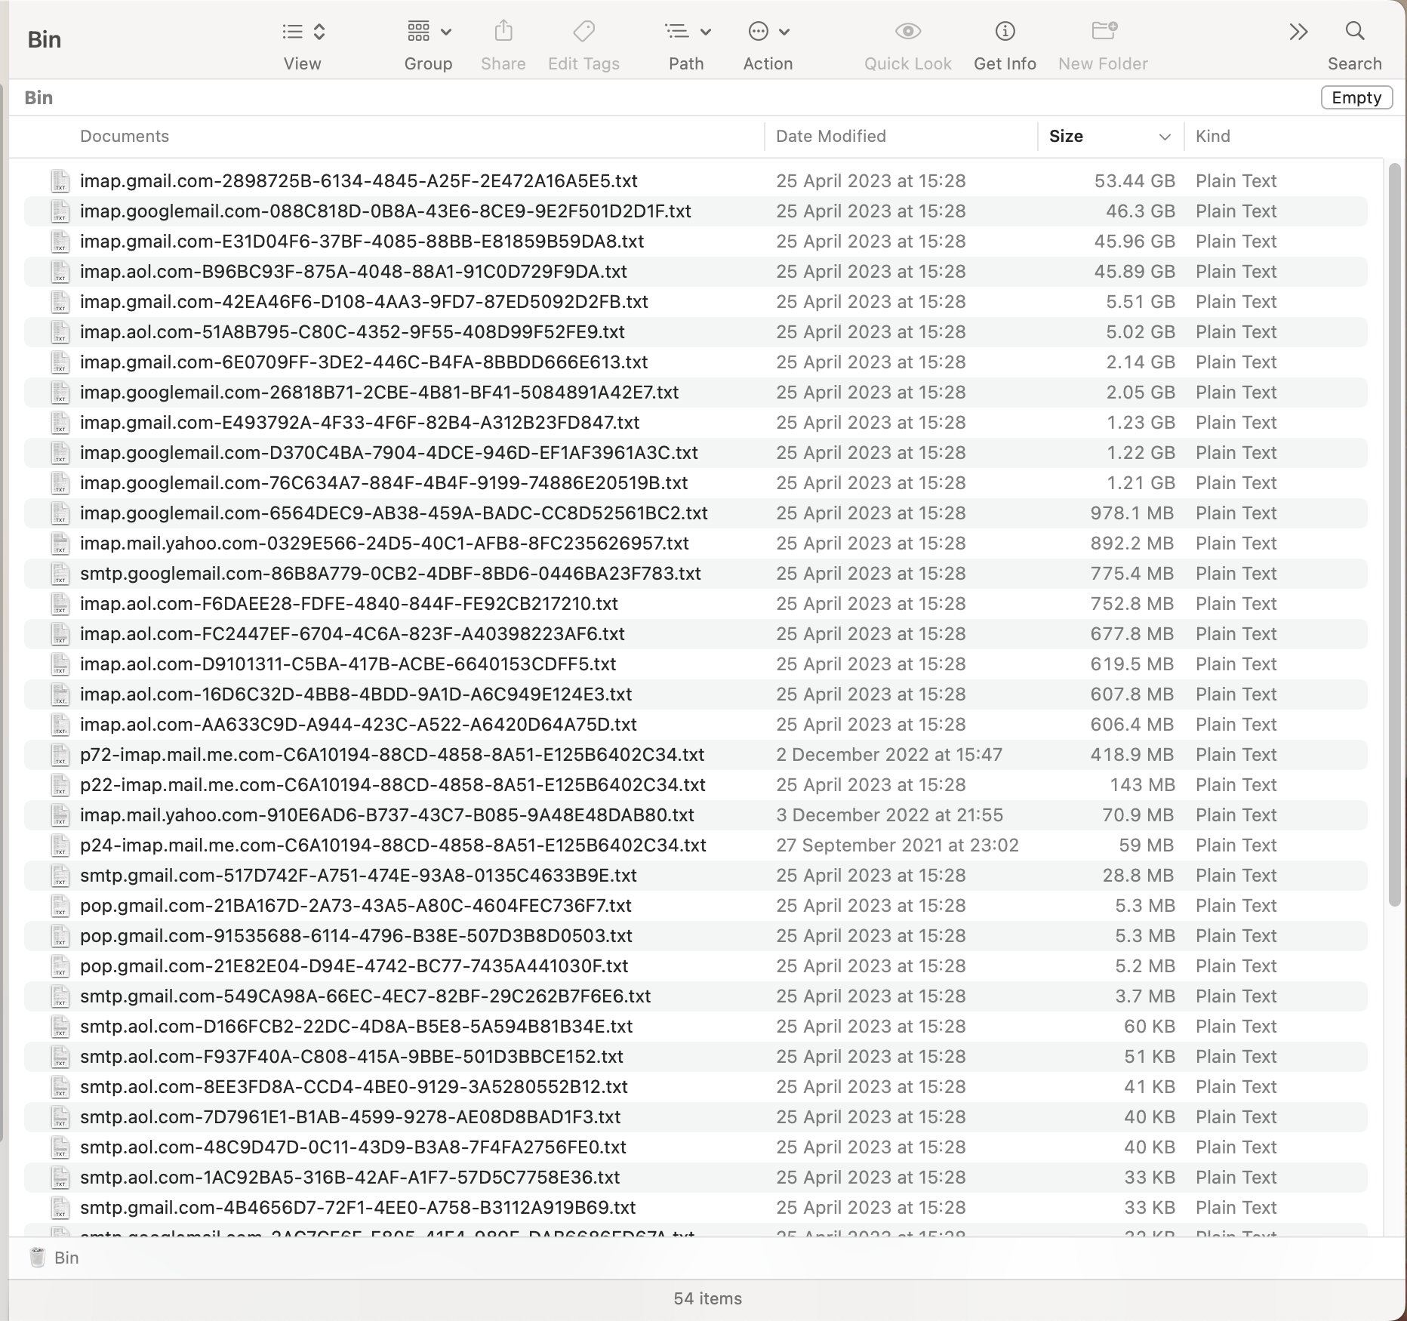Select smtp.aol.com-8EE3FD8A file name
The height and width of the screenshot is (1321, 1407).
click(x=354, y=1087)
